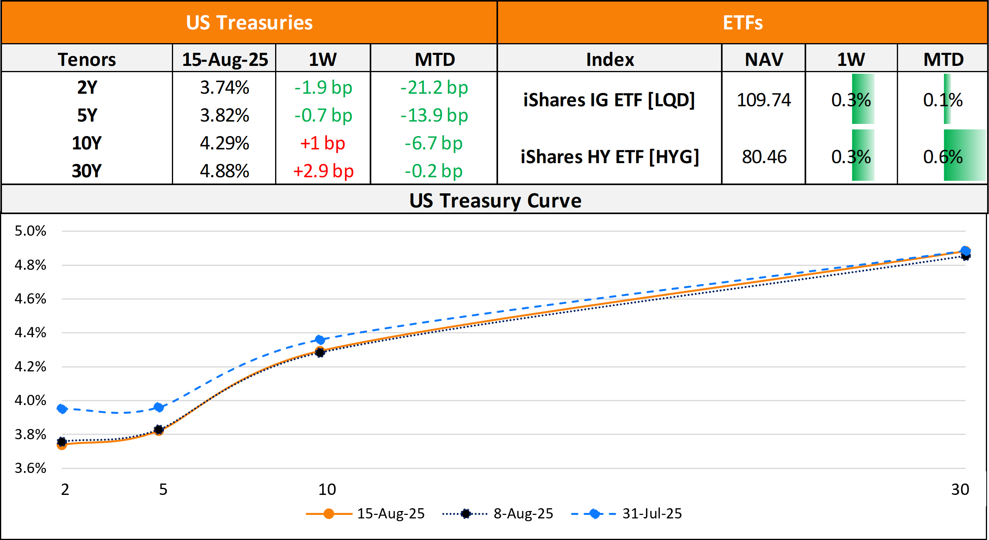Click the ETFs orange header

[743, 22]
